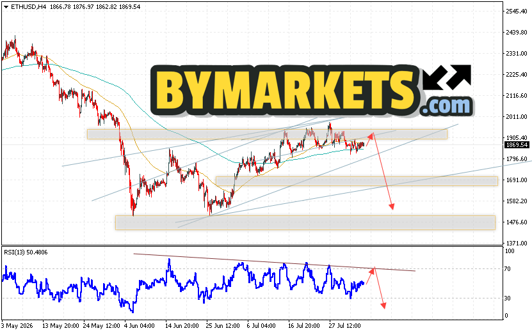Image resolution: width=532 pixels, height=333 pixels.
Task: Click the 14 Jun 20:00 time label
Action: 182,326
